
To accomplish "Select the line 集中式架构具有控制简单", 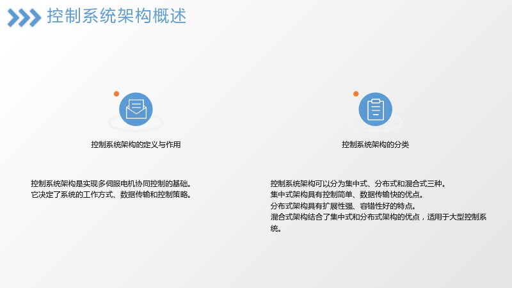I will pyautogui.click(x=347, y=195).
